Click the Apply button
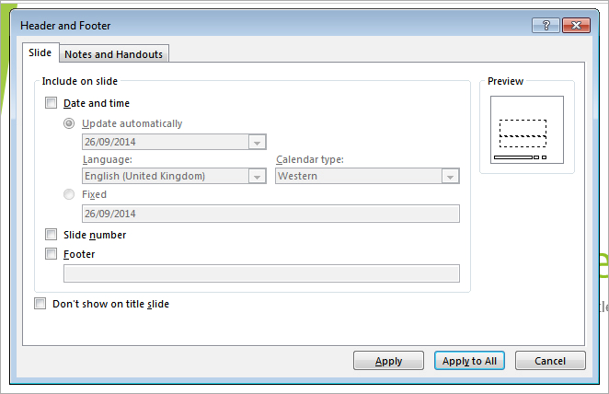 coord(388,361)
